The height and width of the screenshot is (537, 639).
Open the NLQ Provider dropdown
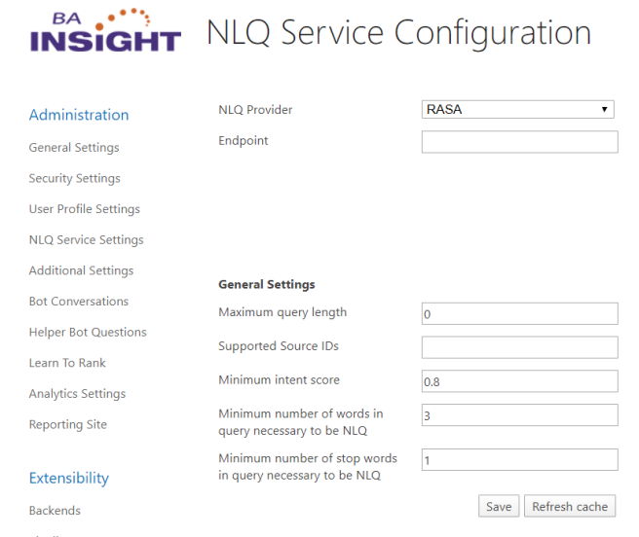coord(518,110)
